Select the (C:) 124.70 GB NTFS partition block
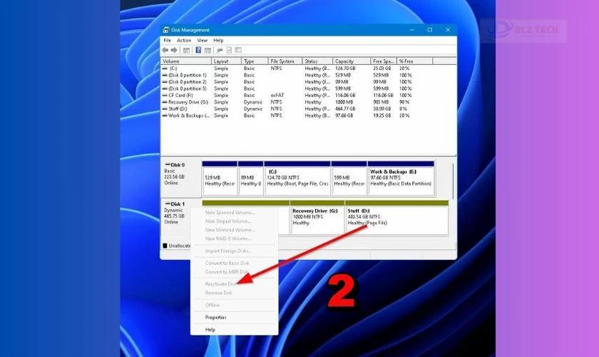 297,178
